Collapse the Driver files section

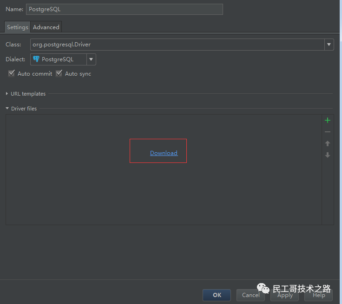pos(7,108)
